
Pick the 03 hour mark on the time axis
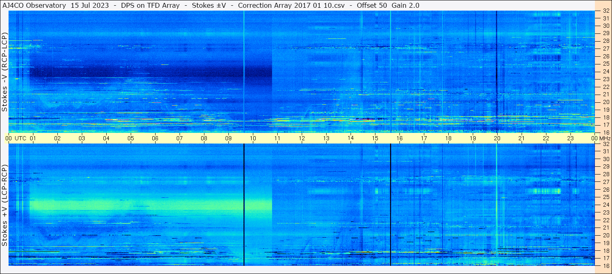(x=82, y=138)
